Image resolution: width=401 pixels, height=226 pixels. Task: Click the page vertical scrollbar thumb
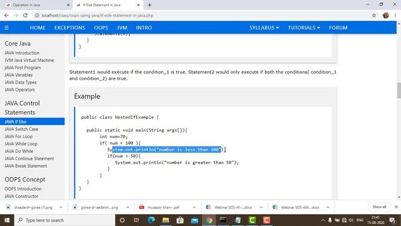398,90
